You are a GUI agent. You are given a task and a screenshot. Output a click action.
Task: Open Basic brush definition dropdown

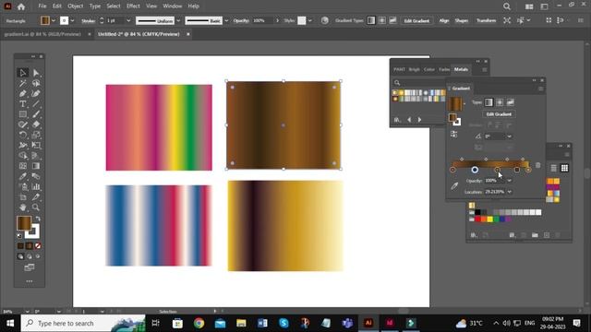click(226, 20)
